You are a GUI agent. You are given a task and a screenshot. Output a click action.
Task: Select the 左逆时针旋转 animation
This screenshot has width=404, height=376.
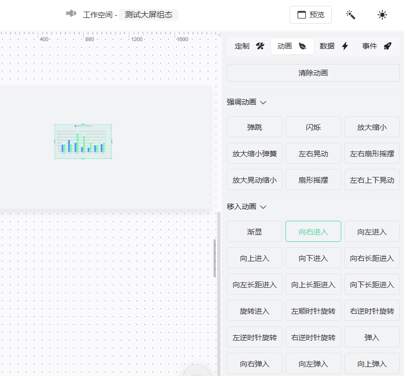pos(254,337)
